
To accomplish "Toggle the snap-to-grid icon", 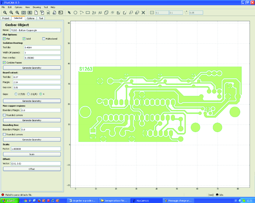I will [152, 13].
